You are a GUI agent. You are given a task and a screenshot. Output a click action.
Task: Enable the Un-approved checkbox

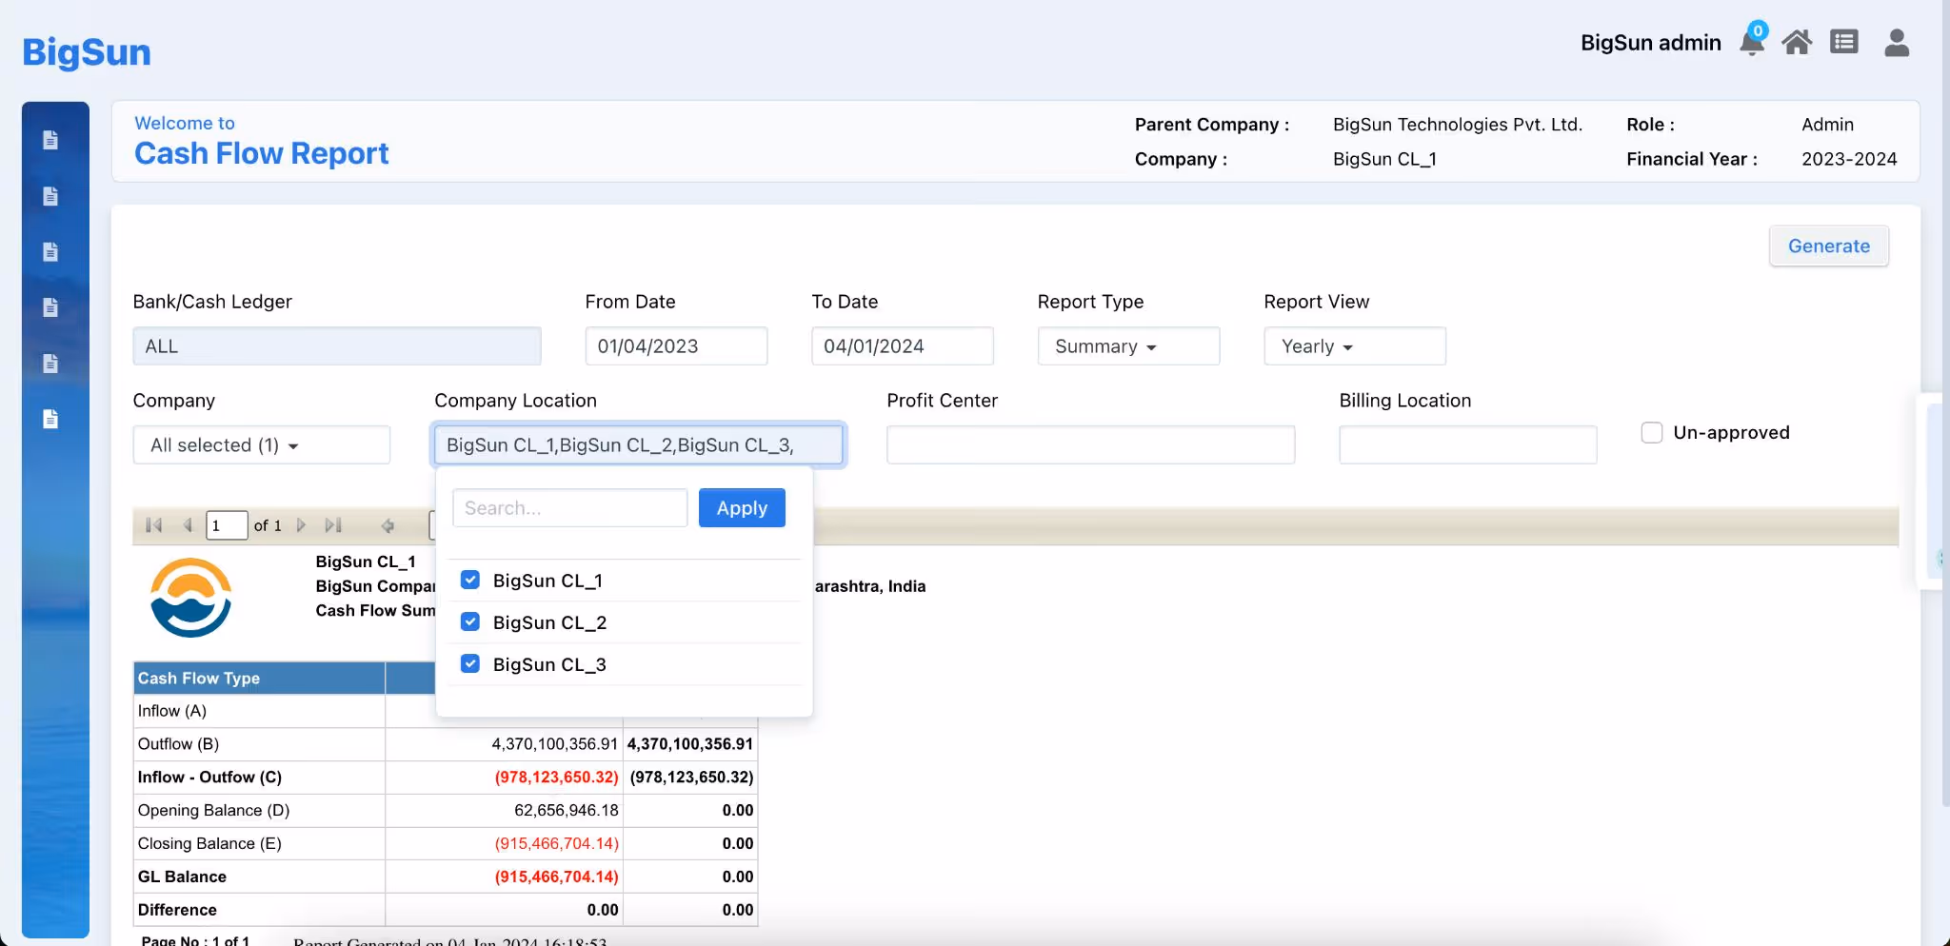pos(1652,432)
